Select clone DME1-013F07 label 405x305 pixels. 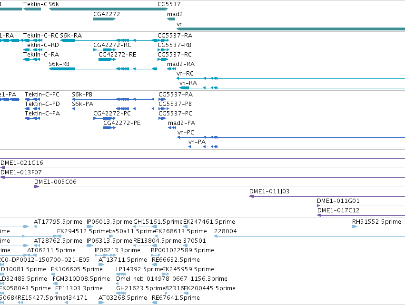[21, 172]
